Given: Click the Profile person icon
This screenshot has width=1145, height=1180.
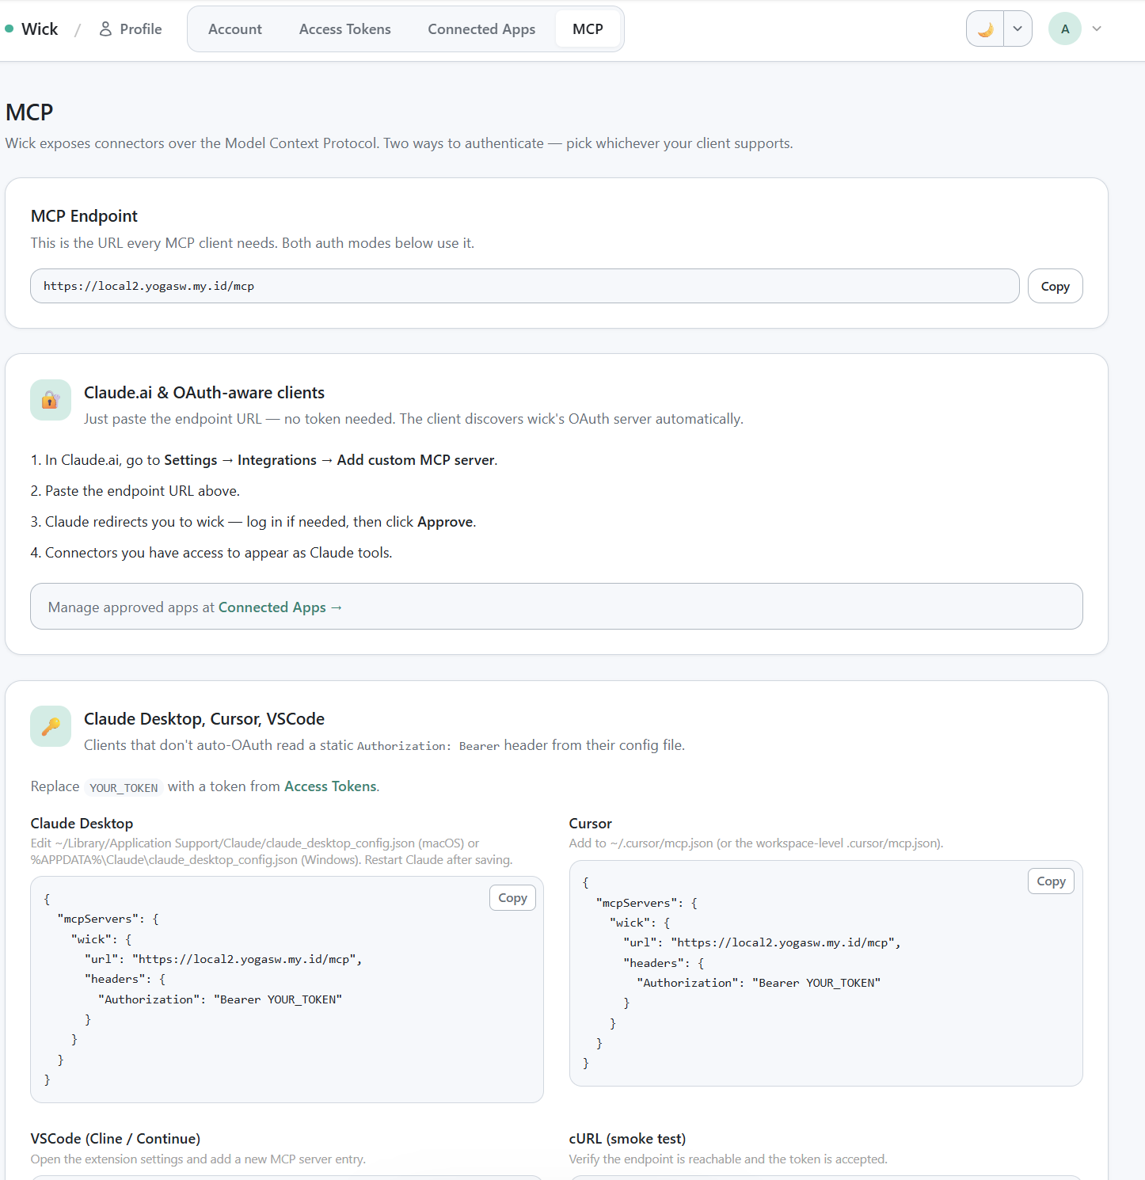Looking at the screenshot, I should point(105,29).
